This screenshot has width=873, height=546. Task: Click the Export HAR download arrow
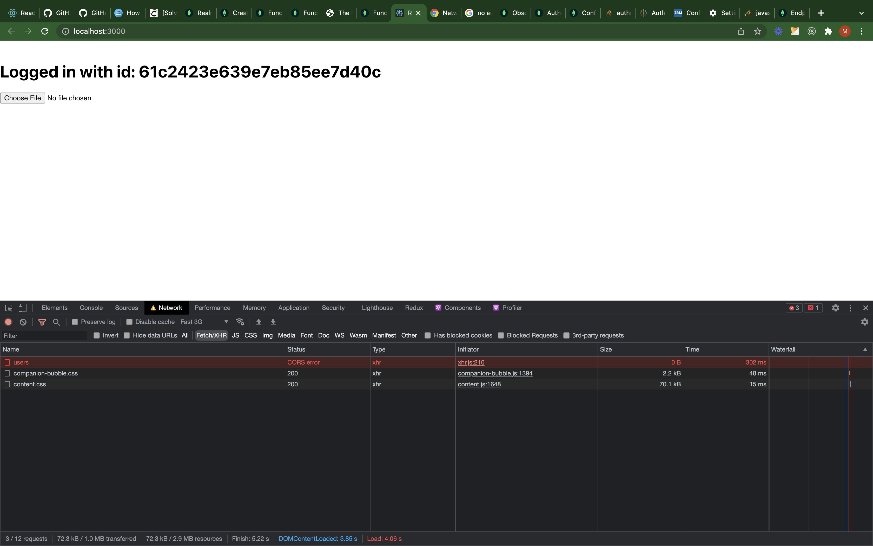coord(273,322)
